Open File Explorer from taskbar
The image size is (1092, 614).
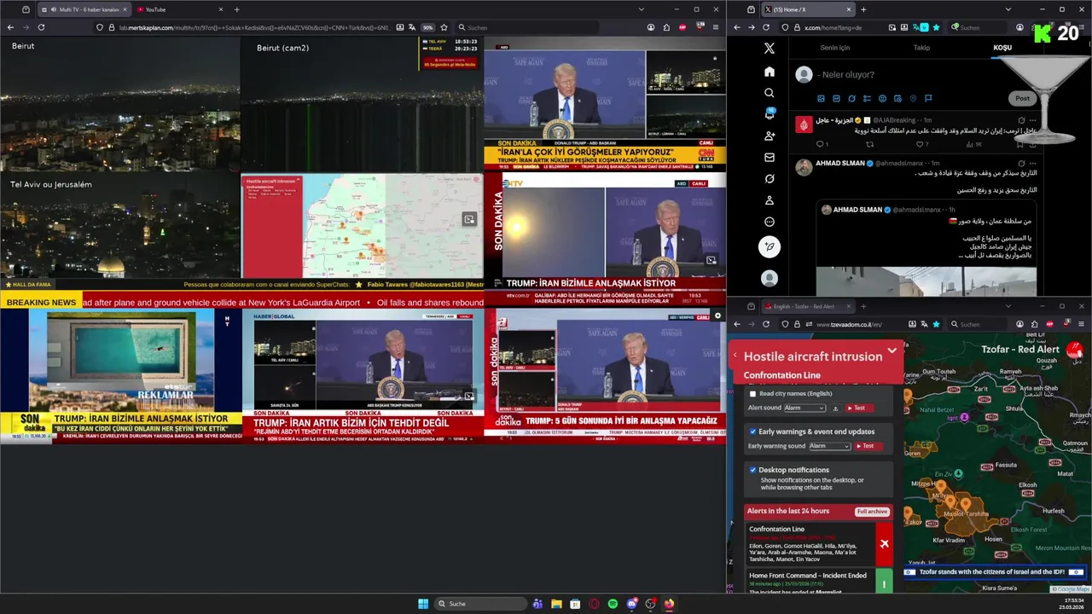click(x=556, y=604)
